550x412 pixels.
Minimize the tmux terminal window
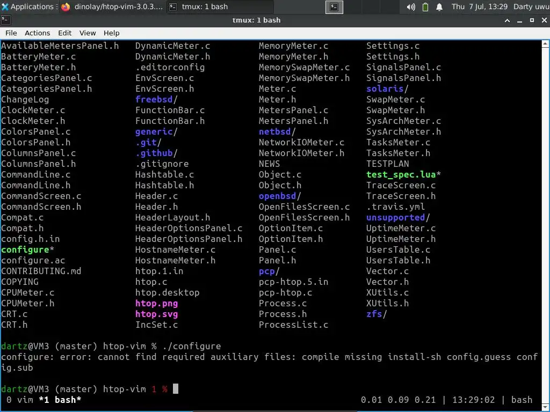click(519, 20)
